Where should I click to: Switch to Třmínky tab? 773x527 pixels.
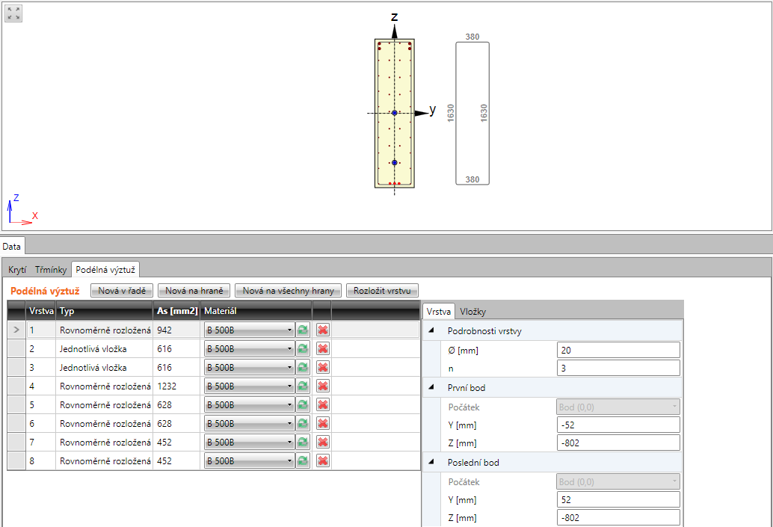point(50,270)
